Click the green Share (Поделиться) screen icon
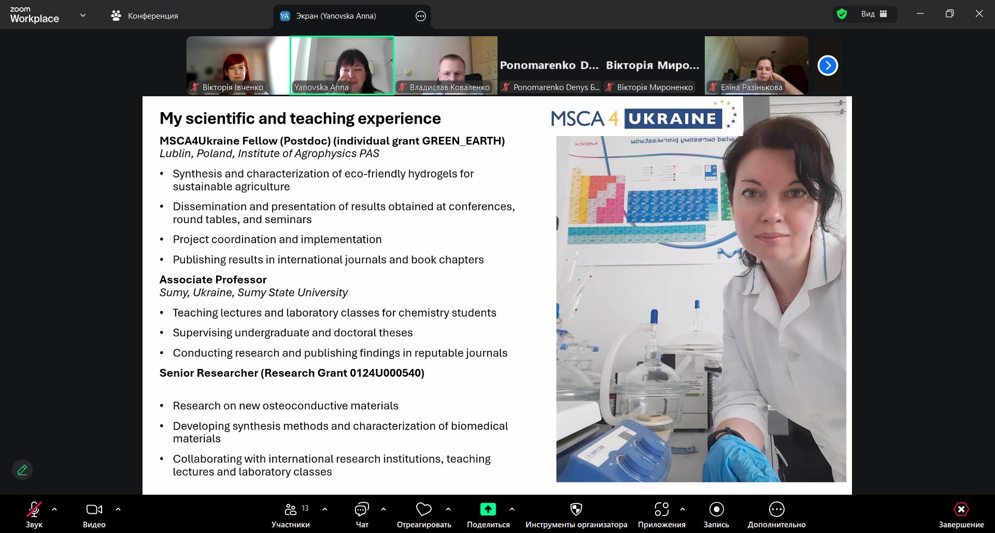This screenshot has height=533, width=995. pos(488,510)
